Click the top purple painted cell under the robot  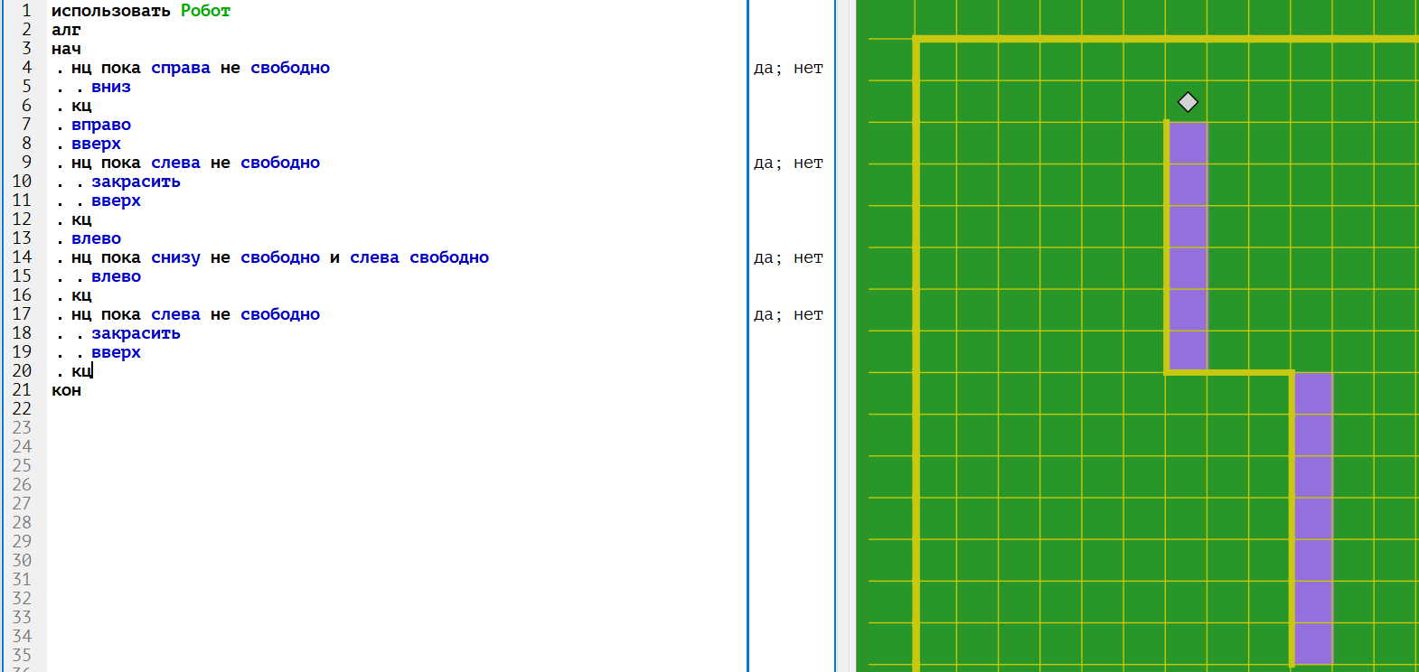pos(1188,143)
